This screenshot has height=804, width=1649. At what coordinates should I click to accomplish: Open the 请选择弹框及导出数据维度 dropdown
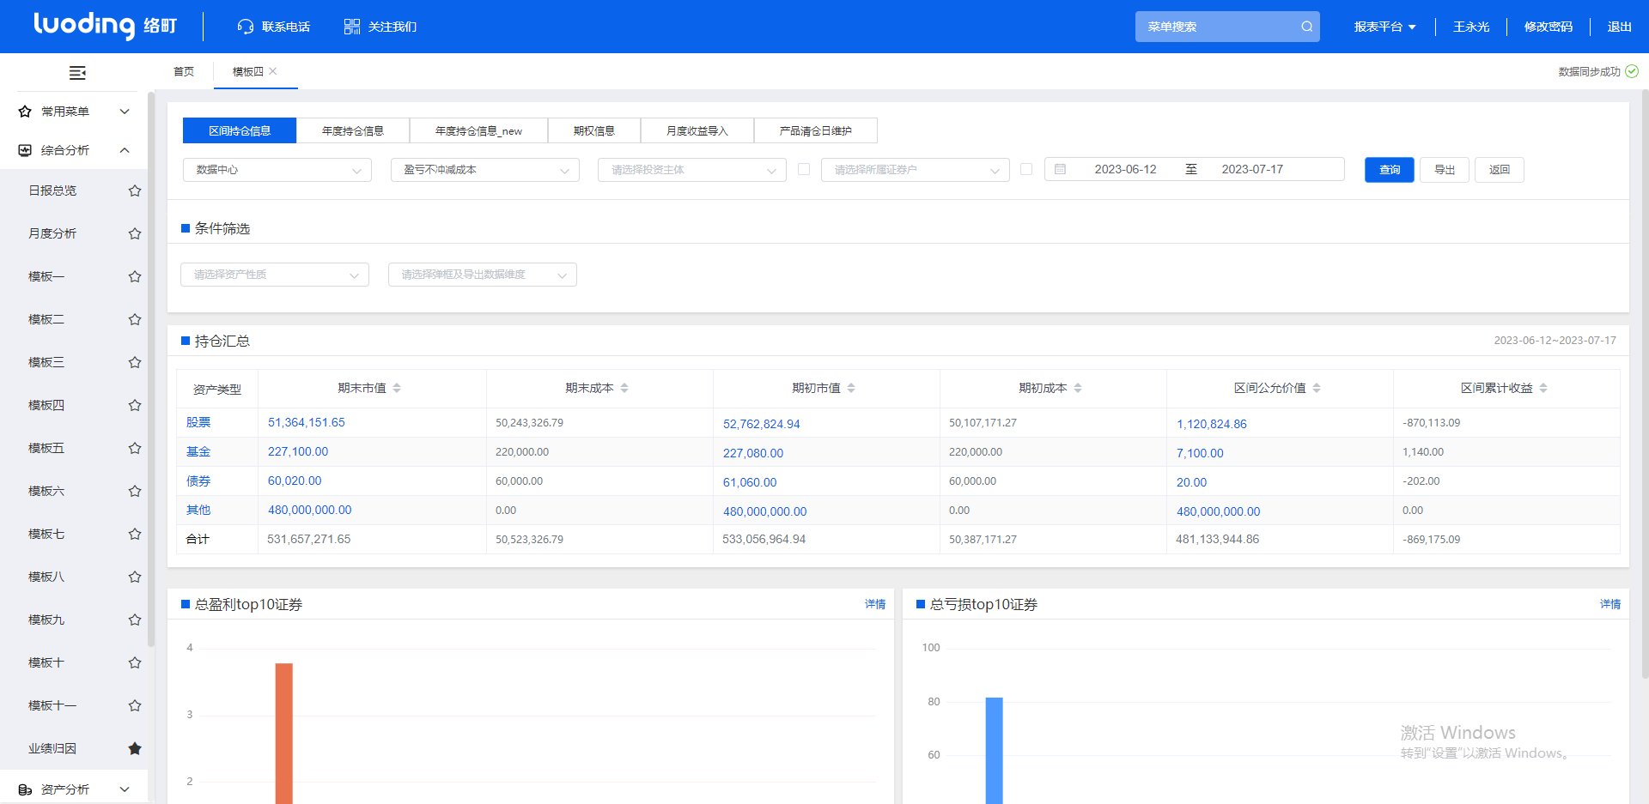(483, 275)
